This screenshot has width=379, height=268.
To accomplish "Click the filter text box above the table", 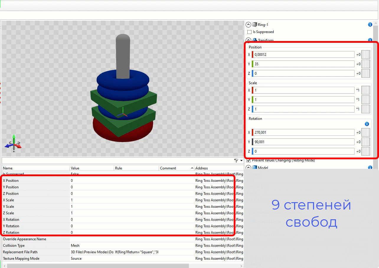I will point(117,160).
